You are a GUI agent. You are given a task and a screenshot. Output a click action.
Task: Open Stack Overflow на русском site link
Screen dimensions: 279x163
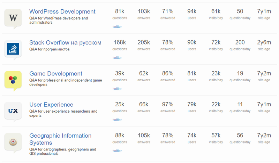[x=65, y=43]
